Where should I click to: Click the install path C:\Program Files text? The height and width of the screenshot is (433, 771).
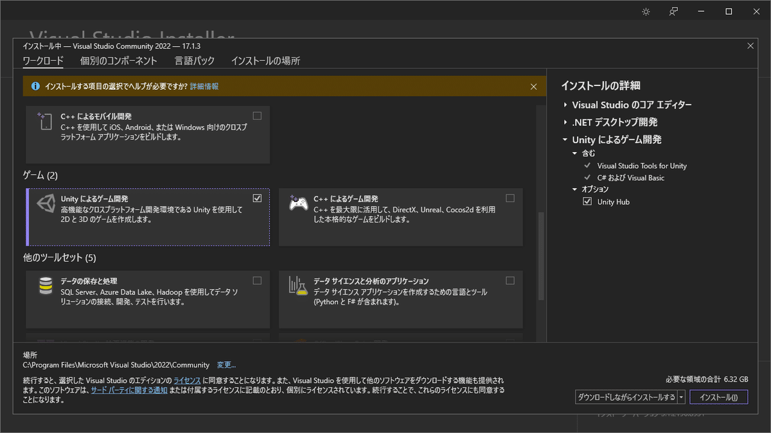coord(116,365)
